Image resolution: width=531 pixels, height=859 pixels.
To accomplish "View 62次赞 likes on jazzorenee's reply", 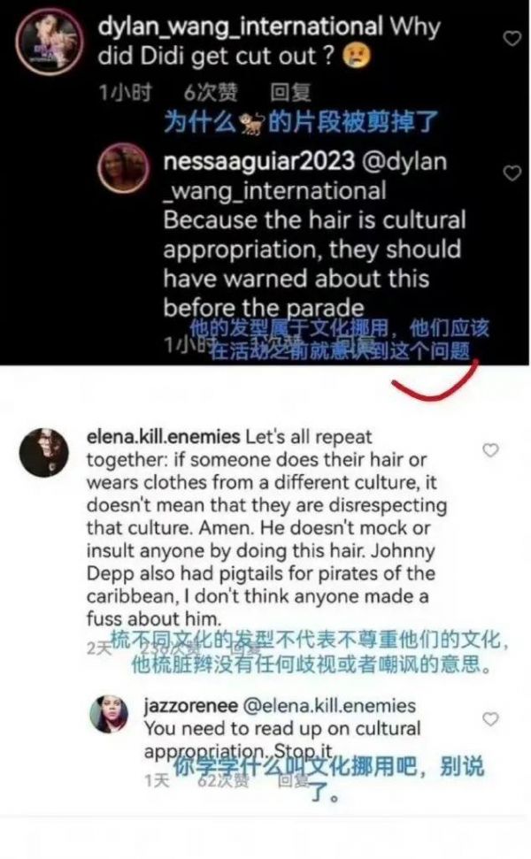I will click(x=223, y=780).
